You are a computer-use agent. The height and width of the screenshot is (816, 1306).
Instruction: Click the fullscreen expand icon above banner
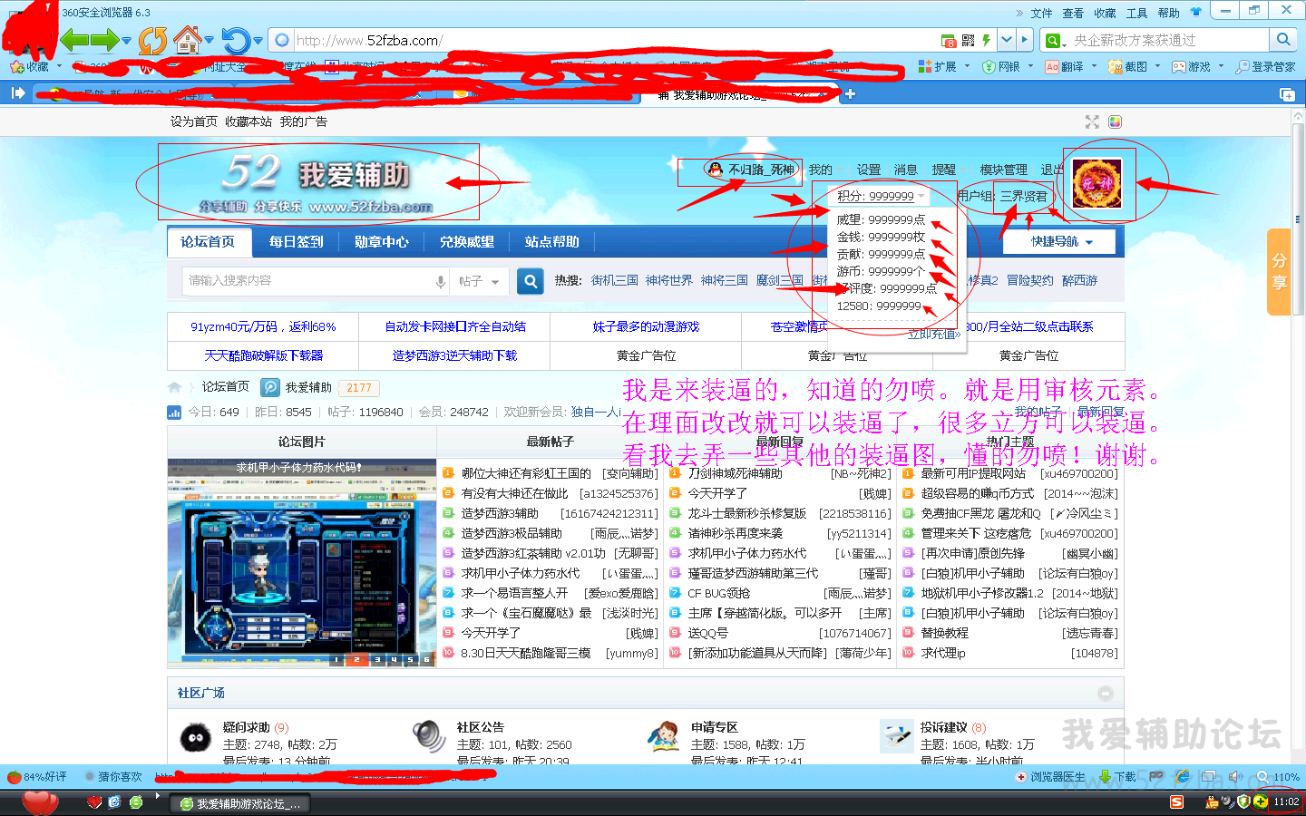tap(1092, 121)
